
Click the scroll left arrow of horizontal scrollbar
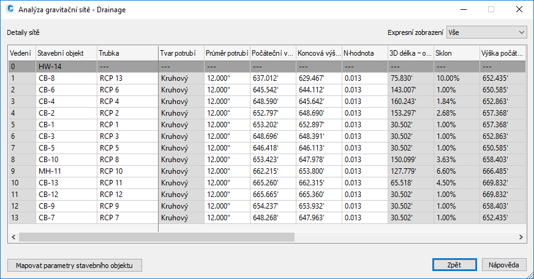click(x=13, y=237)
